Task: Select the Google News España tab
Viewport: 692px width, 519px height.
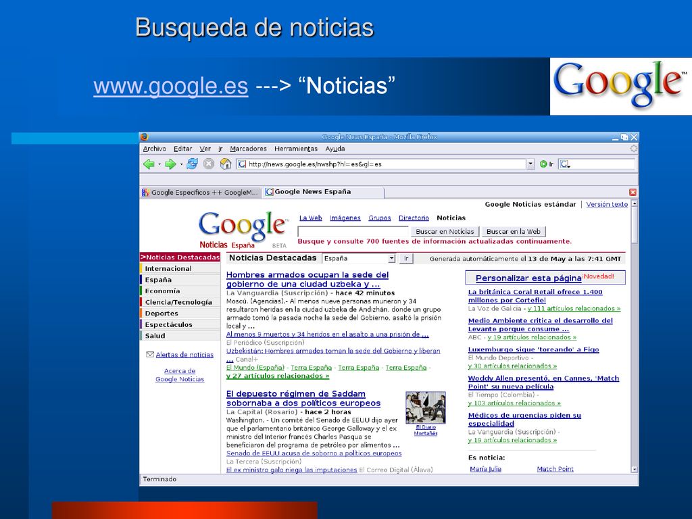Action: (x=324, y=192)
